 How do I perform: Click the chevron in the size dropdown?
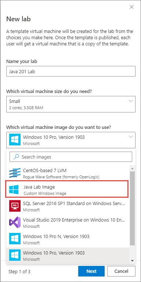(131, 101)
